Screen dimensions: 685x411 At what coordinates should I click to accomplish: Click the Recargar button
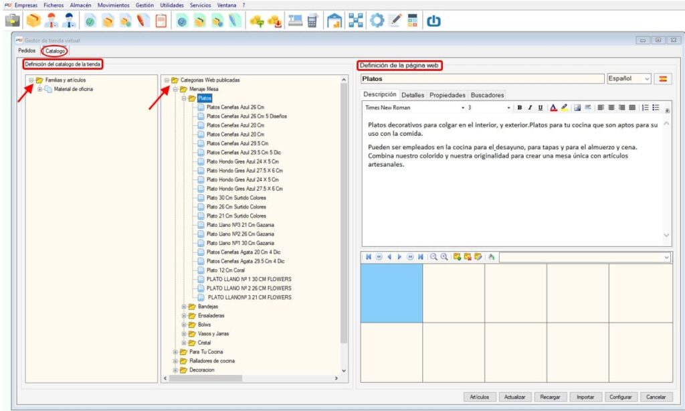tap(550, 397)
